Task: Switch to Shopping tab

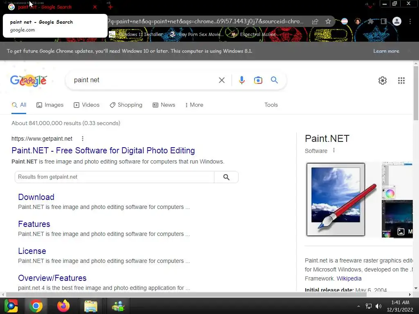Action: [x=126, y=105]
